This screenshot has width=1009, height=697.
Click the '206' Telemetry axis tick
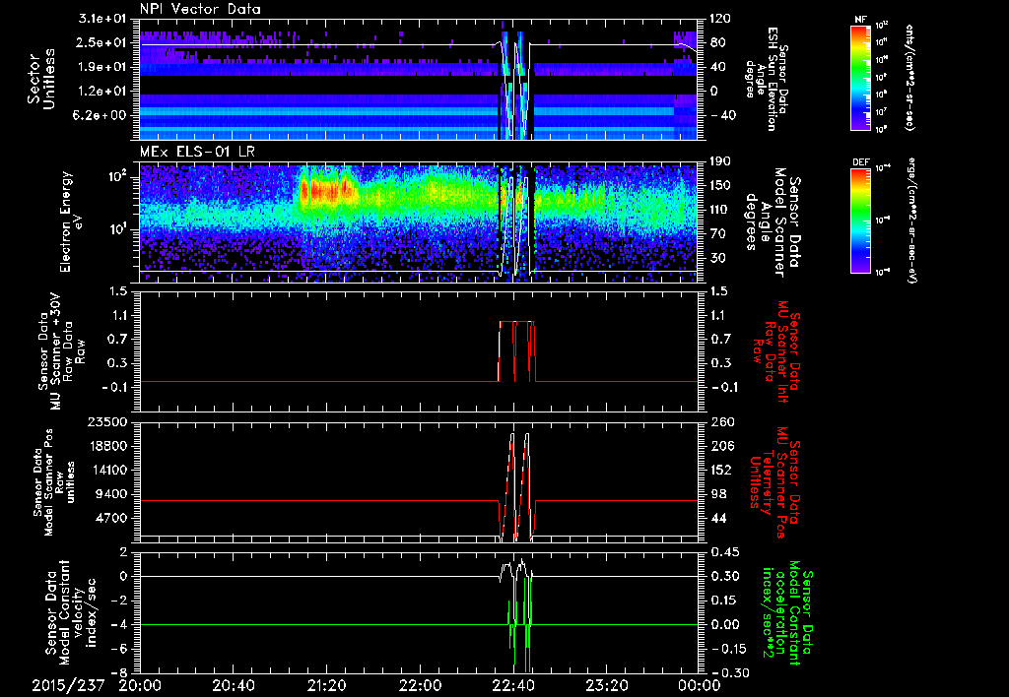coord(720,446)
